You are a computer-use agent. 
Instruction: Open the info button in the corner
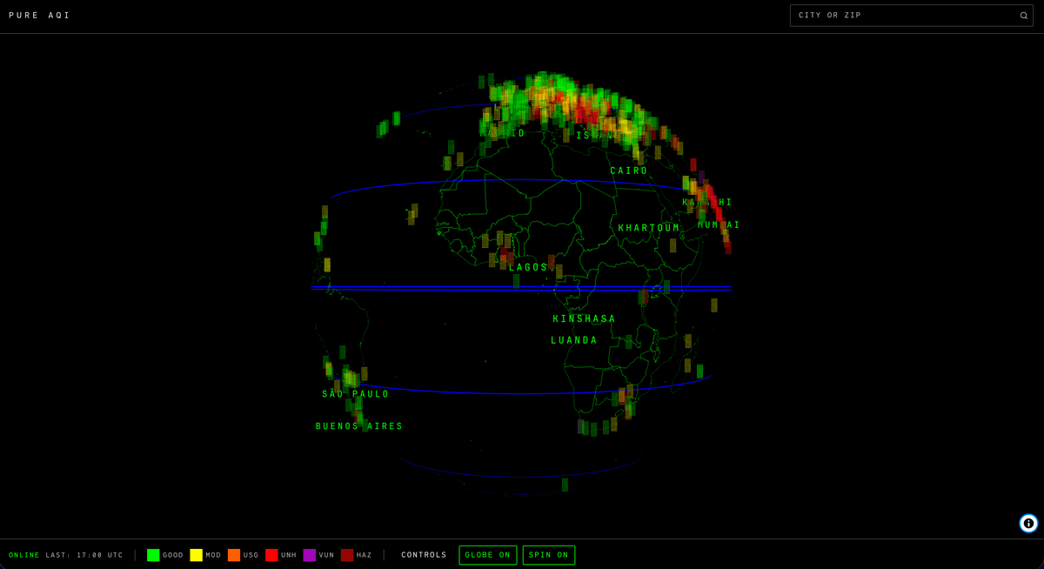click(x=1028, y=523)
